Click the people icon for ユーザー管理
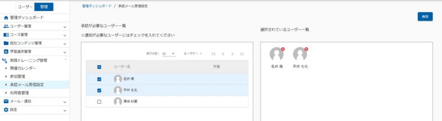The image size is (442, 121). [6, 26]
